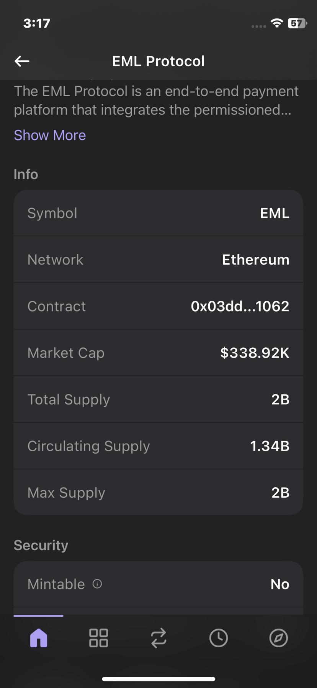Tap the Wi-Fi status icon
The image size is (317, 688).
tap(276, 23)
